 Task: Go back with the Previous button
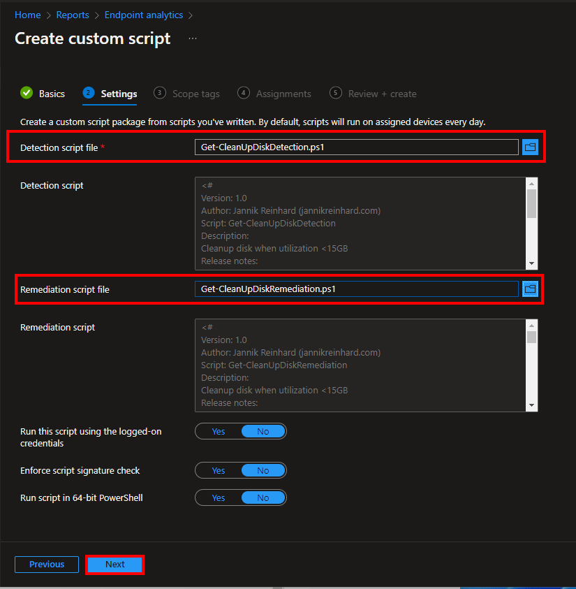pos(47,565)
